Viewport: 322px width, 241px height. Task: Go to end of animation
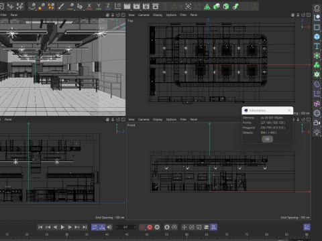[85, 227]
